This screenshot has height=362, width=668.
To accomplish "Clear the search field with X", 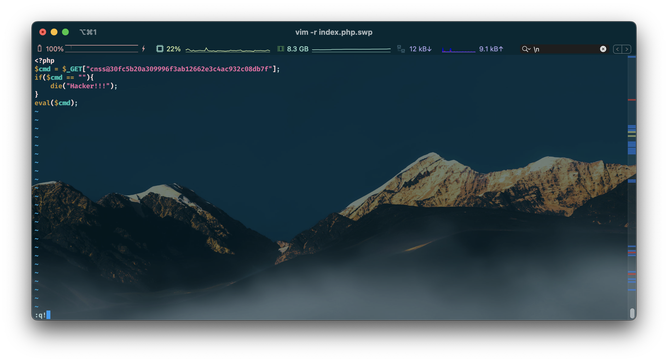I will pos(603,49).
